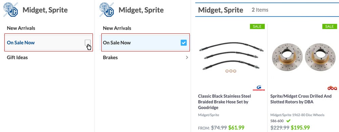Click the SALE badge on the DBA rotors
The width and height of the screenshot is (339, 132).
point(330,26)
